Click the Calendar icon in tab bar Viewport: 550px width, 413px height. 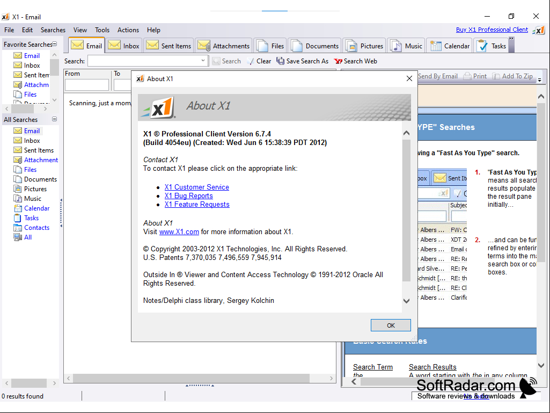click(x=436, y=46)
